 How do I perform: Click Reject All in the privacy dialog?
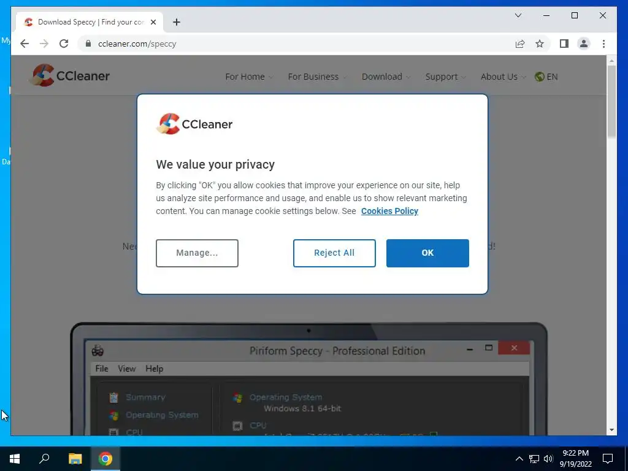334,253
